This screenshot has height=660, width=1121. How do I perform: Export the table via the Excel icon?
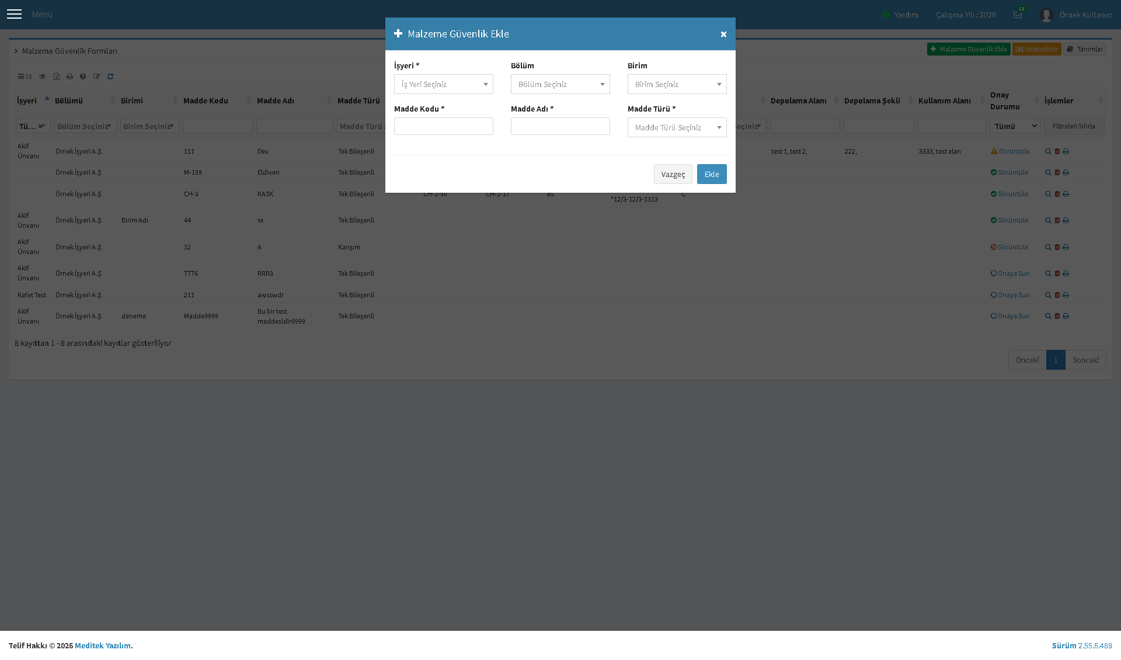[57, 77]
